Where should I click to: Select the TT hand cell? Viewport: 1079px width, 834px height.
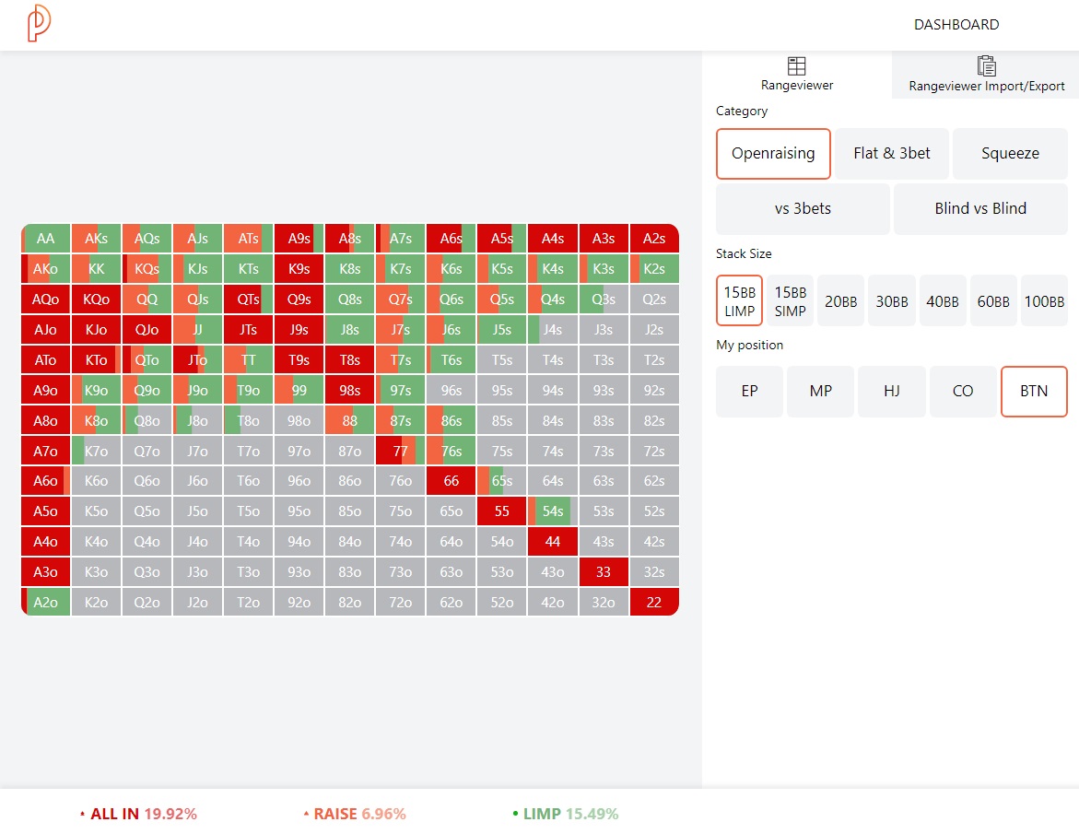[x=249, y=360]
